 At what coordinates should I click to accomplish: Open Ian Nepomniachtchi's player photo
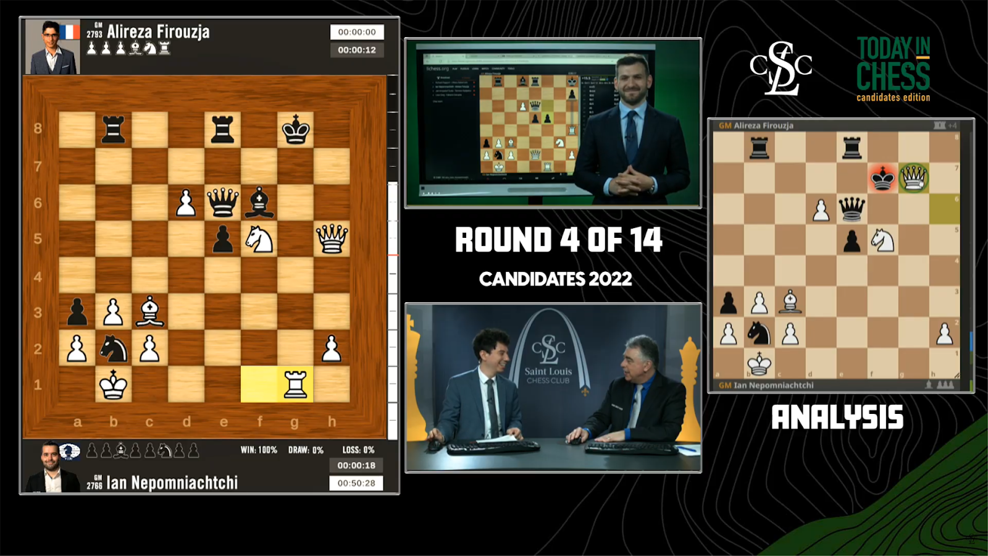(x=52, y=467)
